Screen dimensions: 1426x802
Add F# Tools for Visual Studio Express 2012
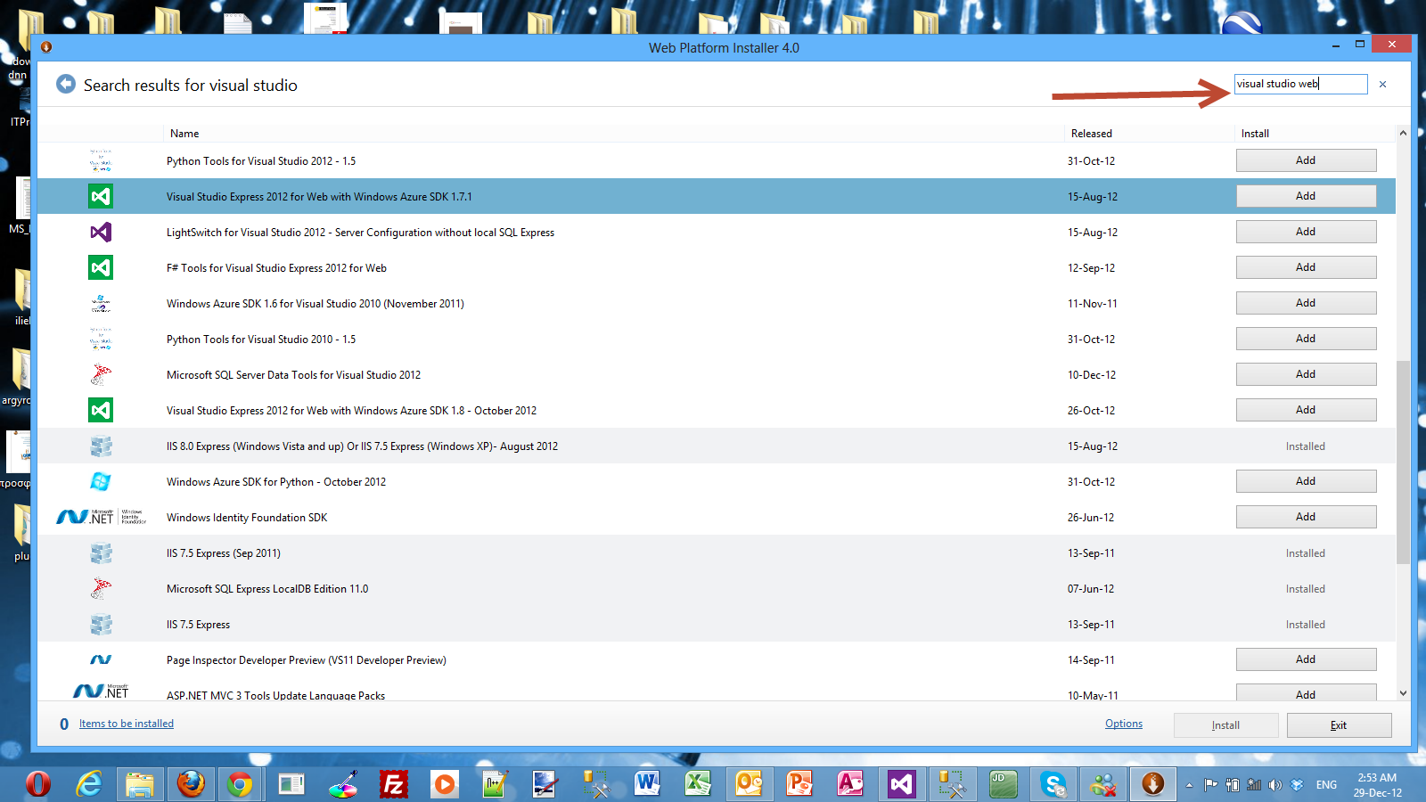pyautogui.click(x=1306, y=267)
